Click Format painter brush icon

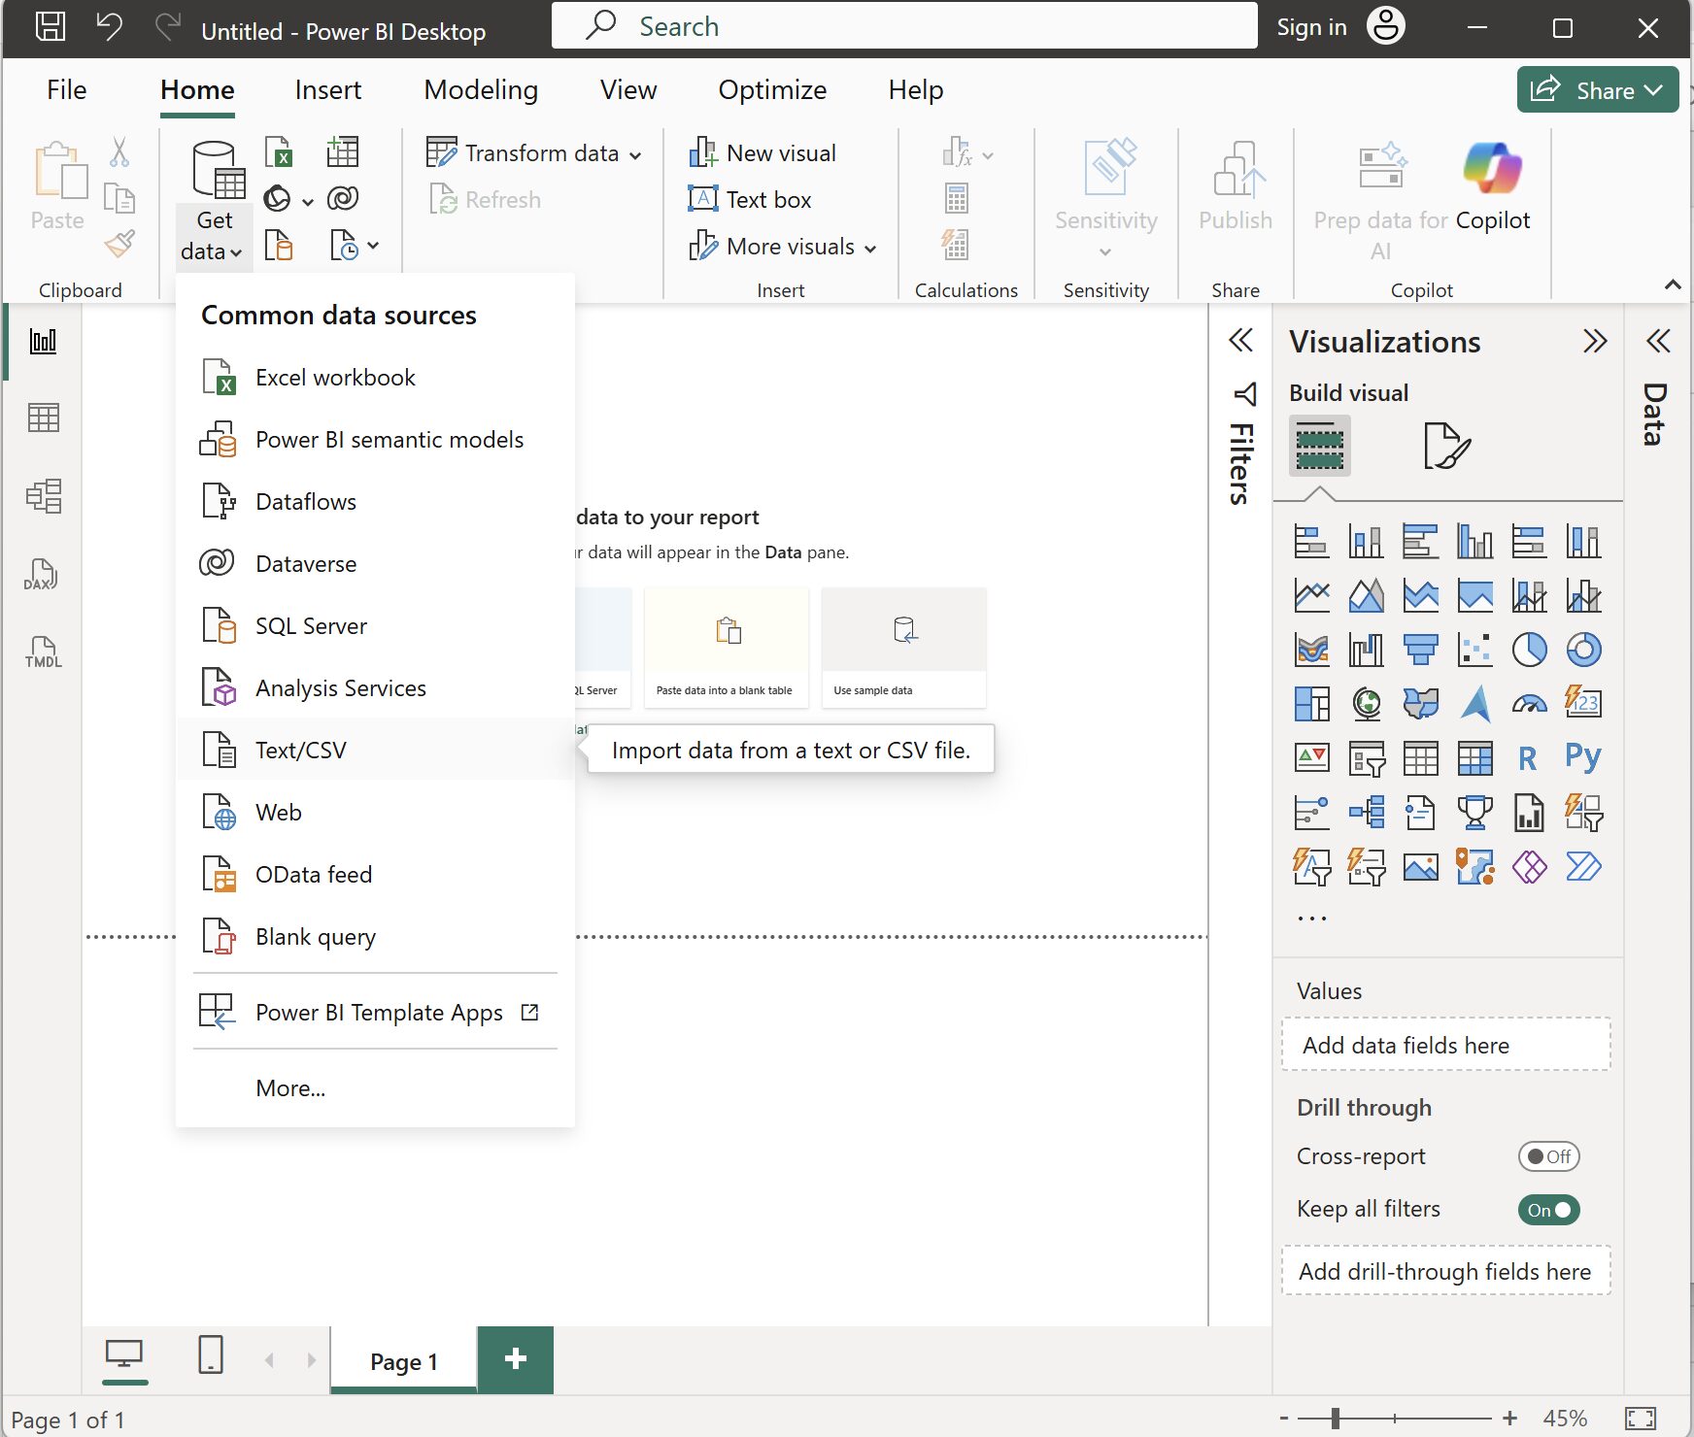coord(120,243)
